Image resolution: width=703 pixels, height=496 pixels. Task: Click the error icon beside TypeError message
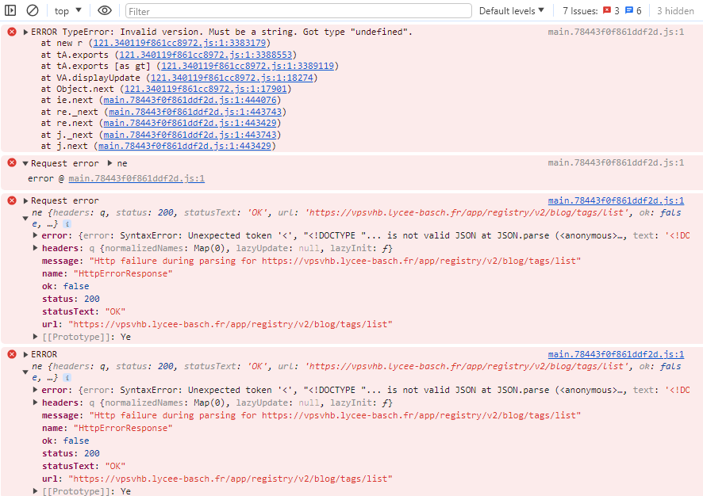tap(12, 32)
